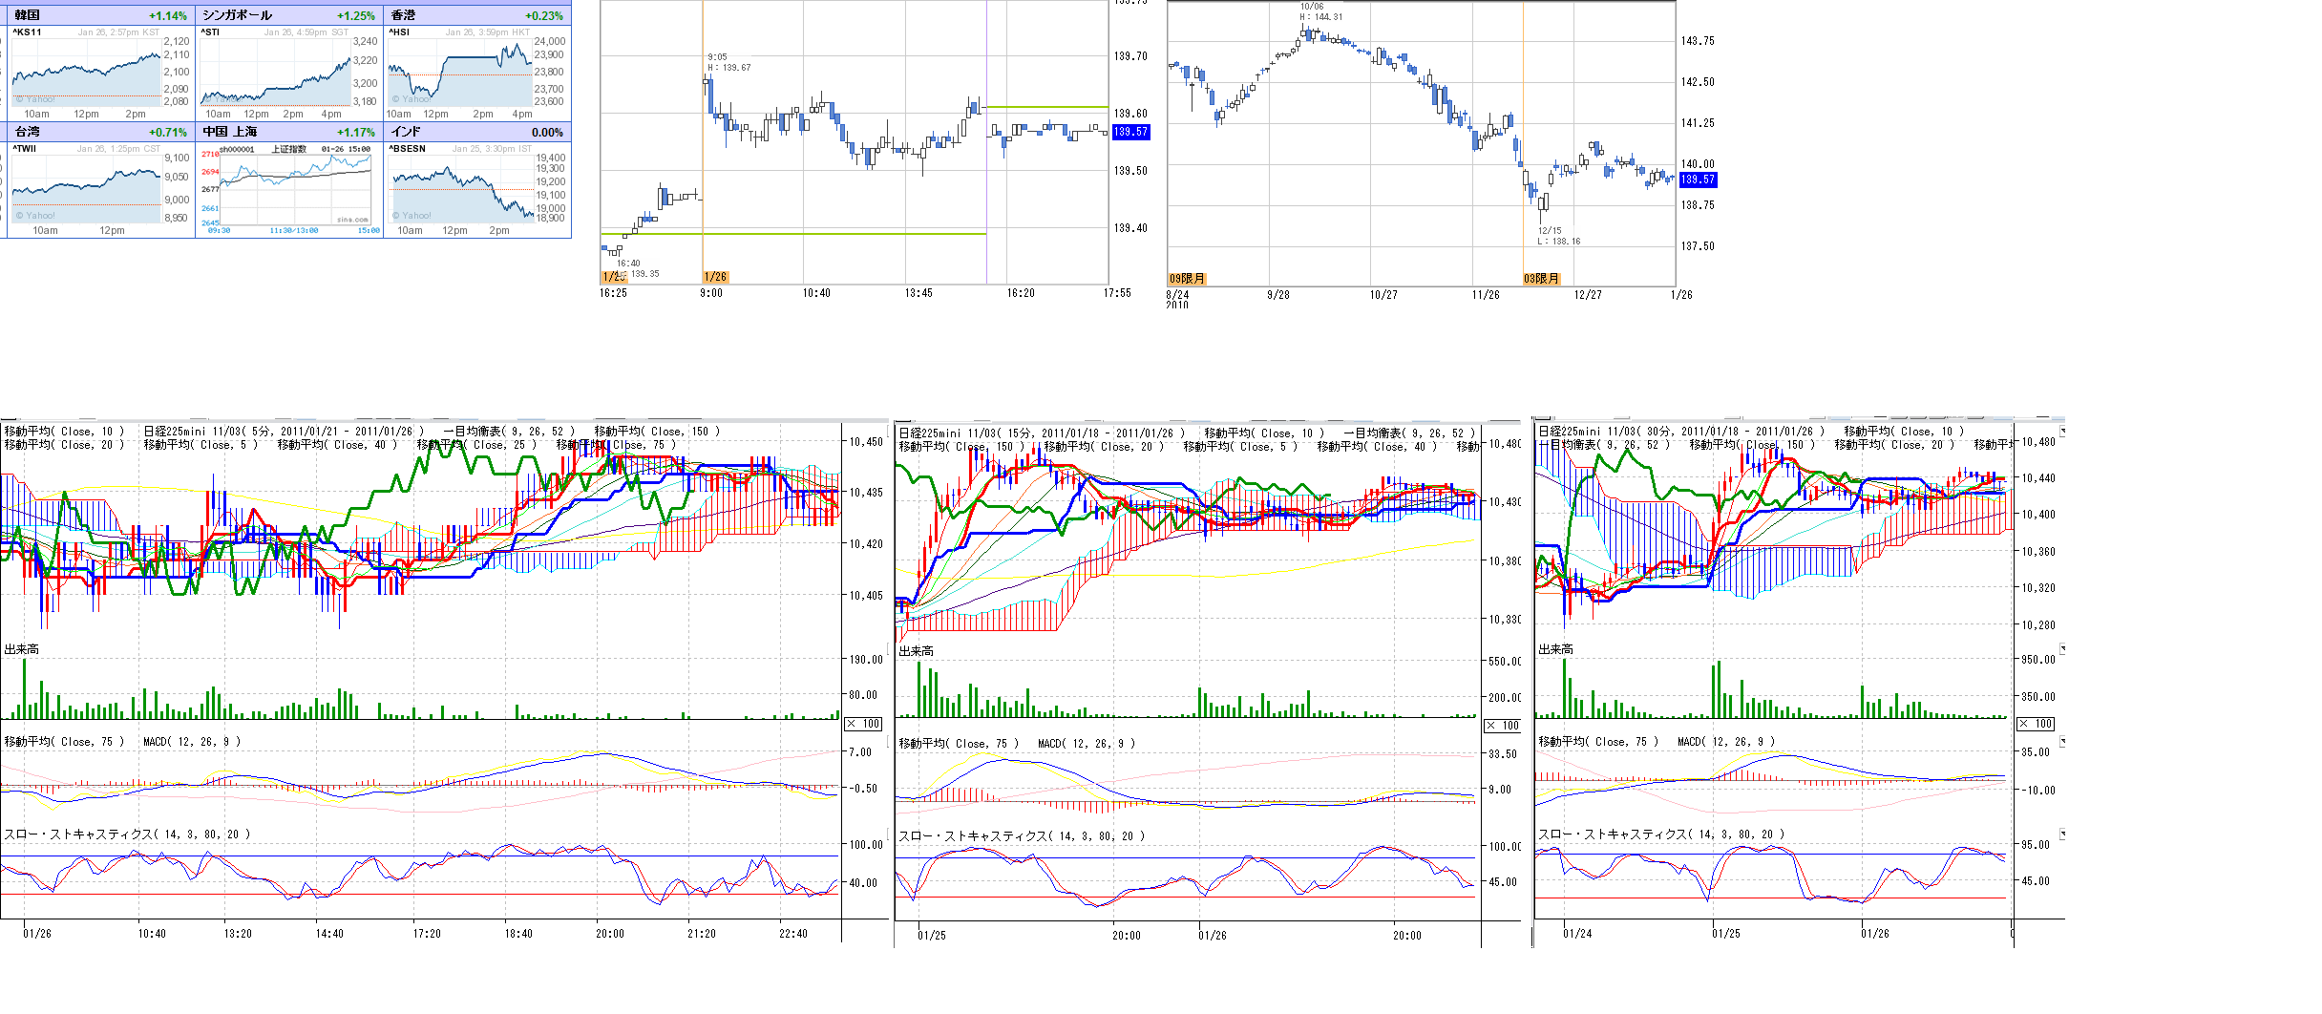Click the ×100 box in 15分 chart

(x=1502, y=726)
